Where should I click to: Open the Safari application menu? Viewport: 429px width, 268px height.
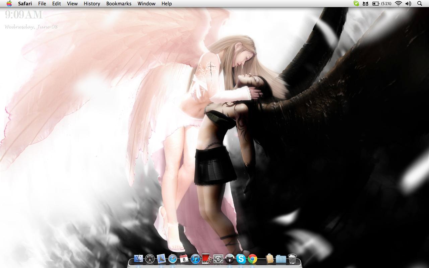click(x=25, y=4)
